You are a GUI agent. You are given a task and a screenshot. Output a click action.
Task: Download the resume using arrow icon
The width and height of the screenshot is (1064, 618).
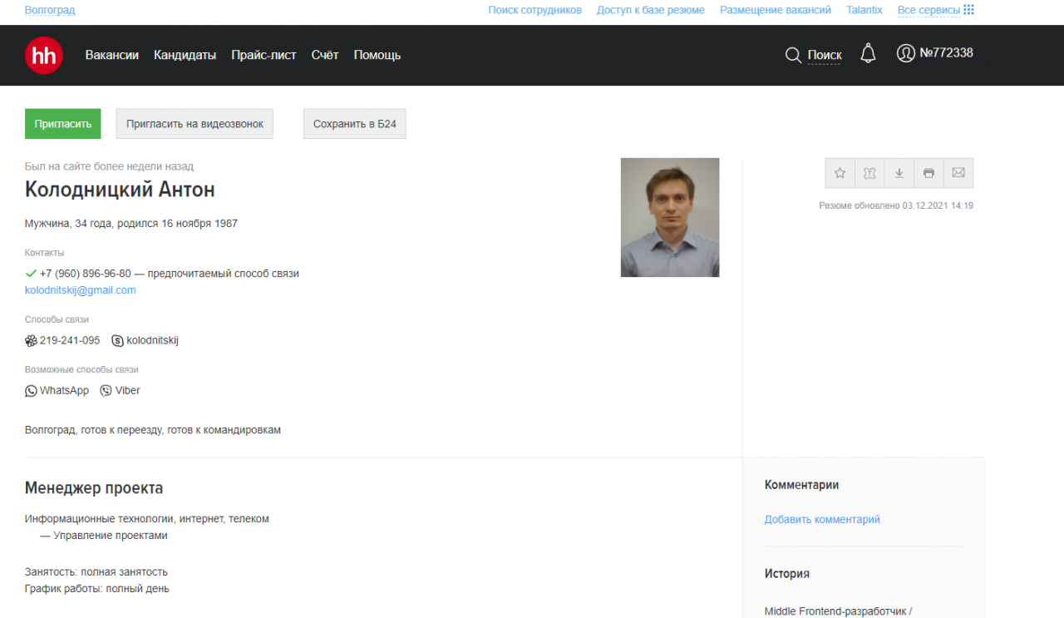(899, 173)
